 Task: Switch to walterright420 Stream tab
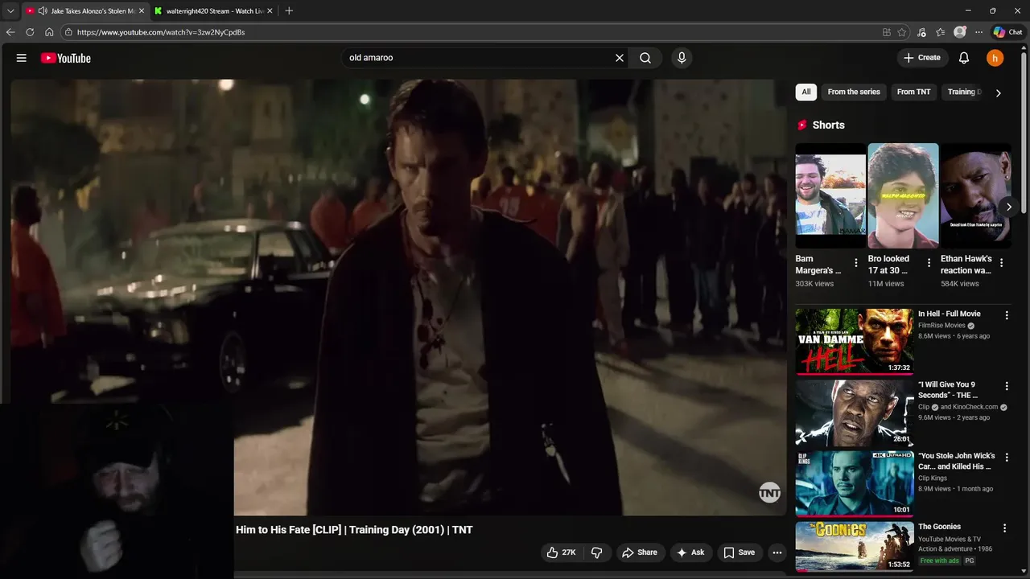(x=215, y=11)
